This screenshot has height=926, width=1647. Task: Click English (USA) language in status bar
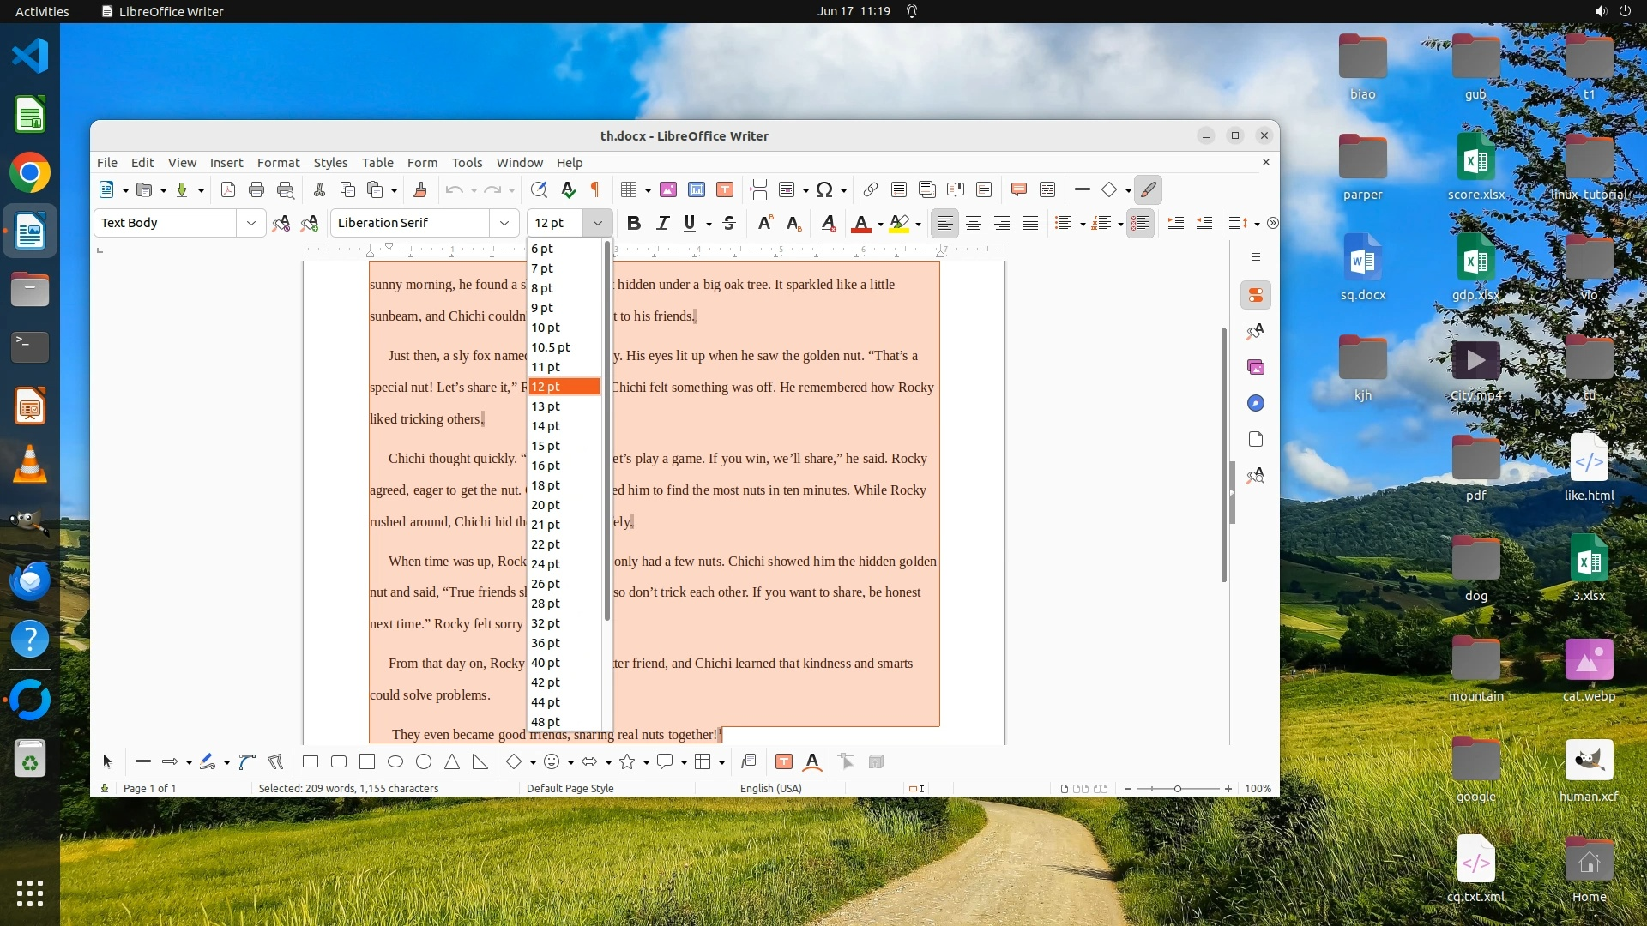click(x=770, y=788)
